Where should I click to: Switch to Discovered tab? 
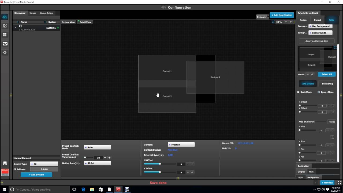(x=20, y=13)
